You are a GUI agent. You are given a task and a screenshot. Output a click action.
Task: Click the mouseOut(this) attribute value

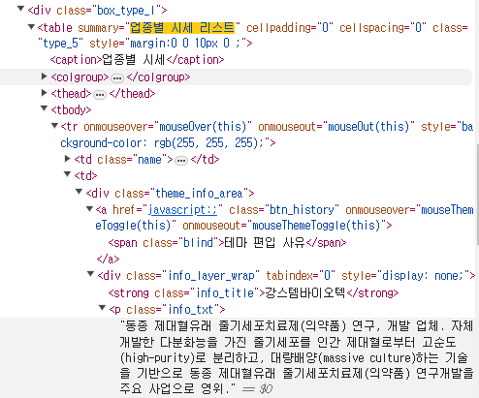[368, 126]
